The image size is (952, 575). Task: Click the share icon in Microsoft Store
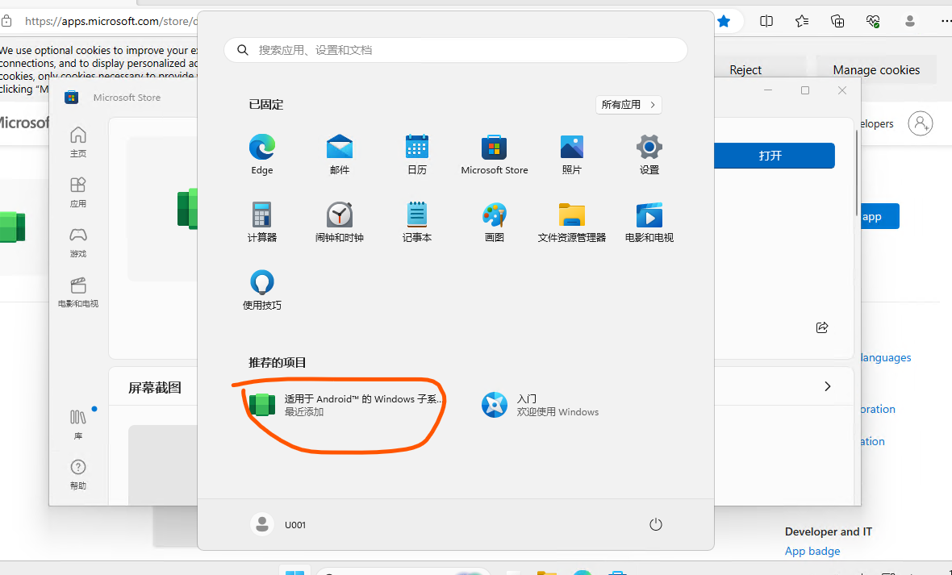click(822, 327)
